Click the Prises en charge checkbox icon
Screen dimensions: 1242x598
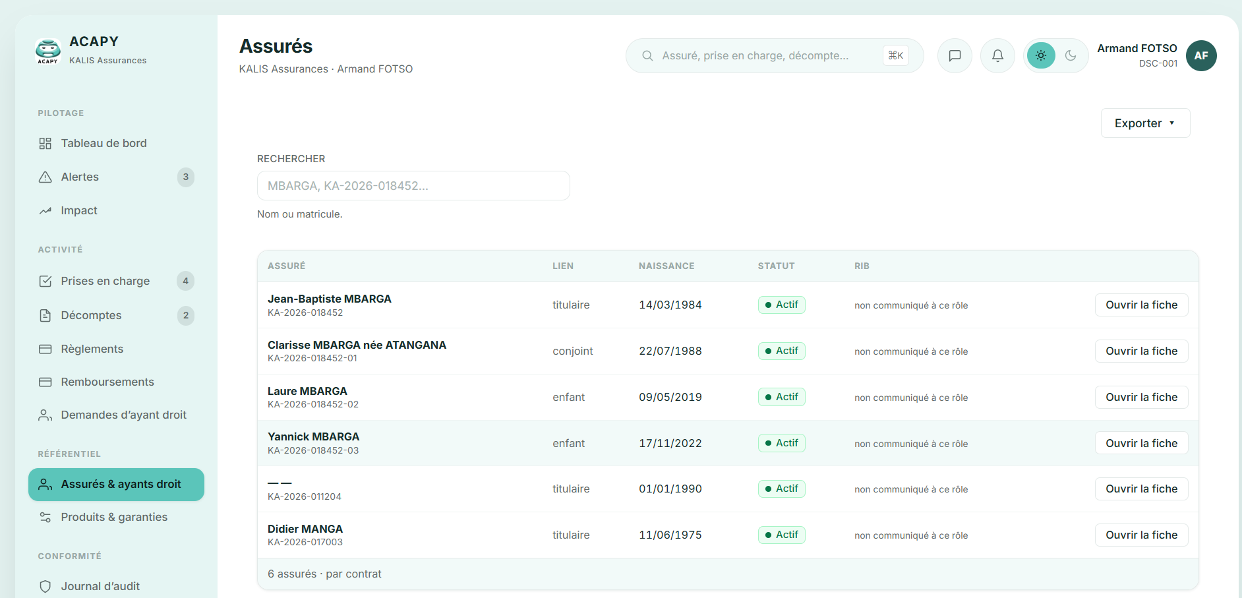coord(45,282)
